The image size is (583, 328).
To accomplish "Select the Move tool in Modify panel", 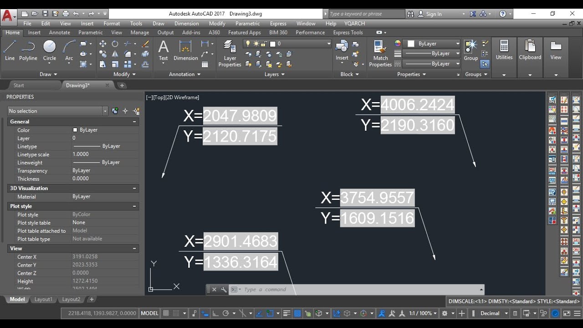I will (102, 44).
